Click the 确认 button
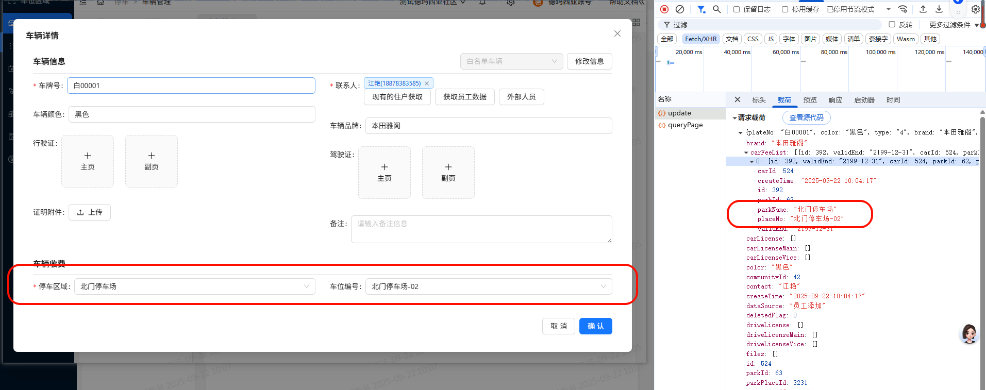The image size is (986, 390). tap(595, 326)
